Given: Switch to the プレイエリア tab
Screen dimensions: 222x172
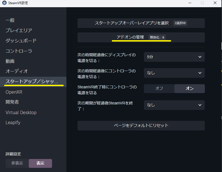Looking at the screenshot, I should pos(19,30).
